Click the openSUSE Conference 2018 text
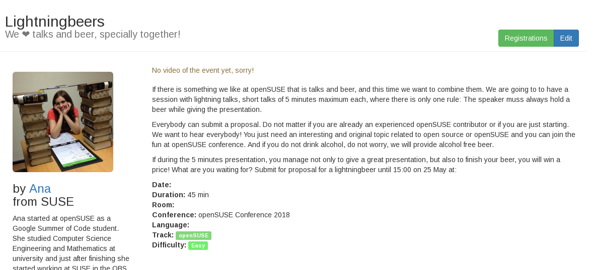This screenshot has width=595, height=270. (244, 215)
